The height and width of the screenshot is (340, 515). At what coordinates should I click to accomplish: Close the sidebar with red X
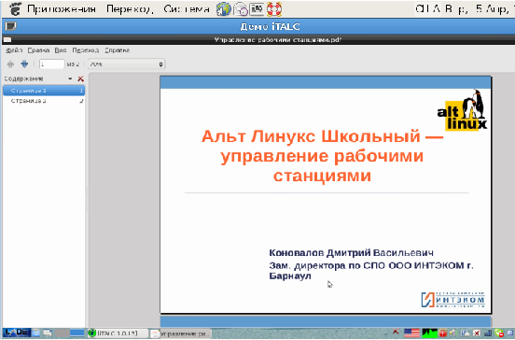[x=80, y=78]
